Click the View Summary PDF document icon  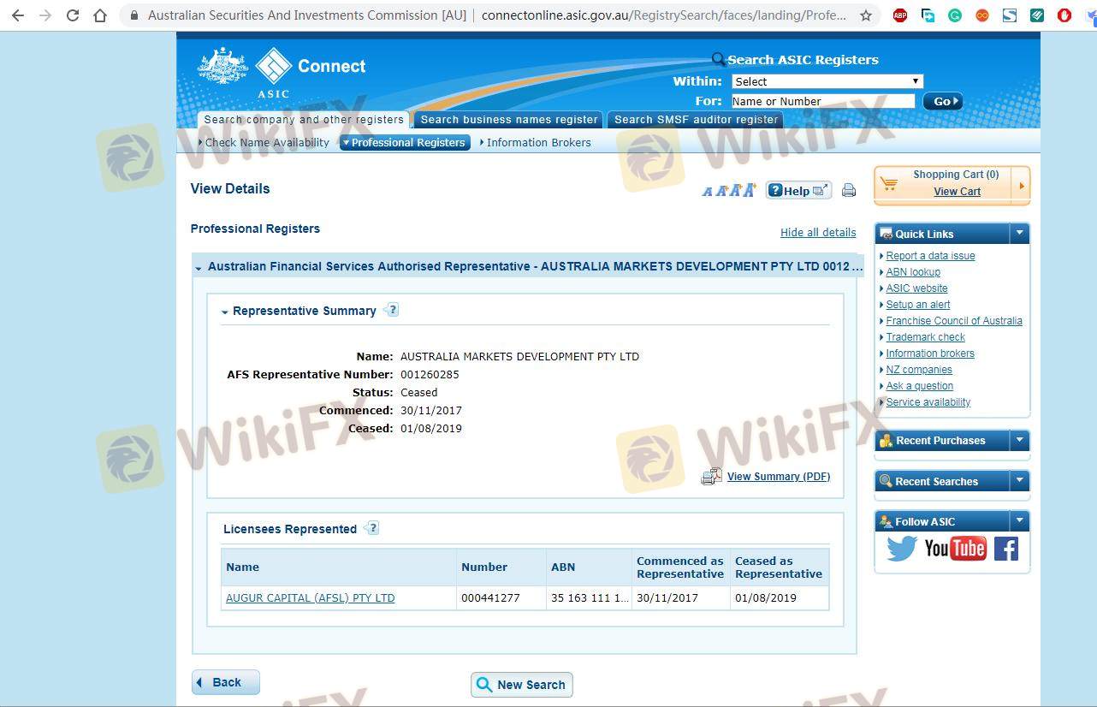711,477
